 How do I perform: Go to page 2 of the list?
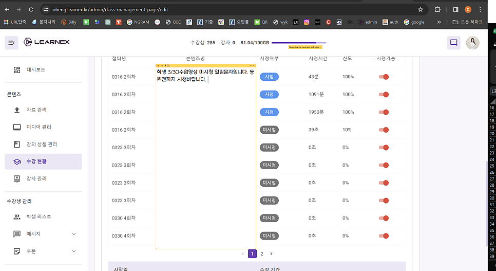tap(261, 254)
